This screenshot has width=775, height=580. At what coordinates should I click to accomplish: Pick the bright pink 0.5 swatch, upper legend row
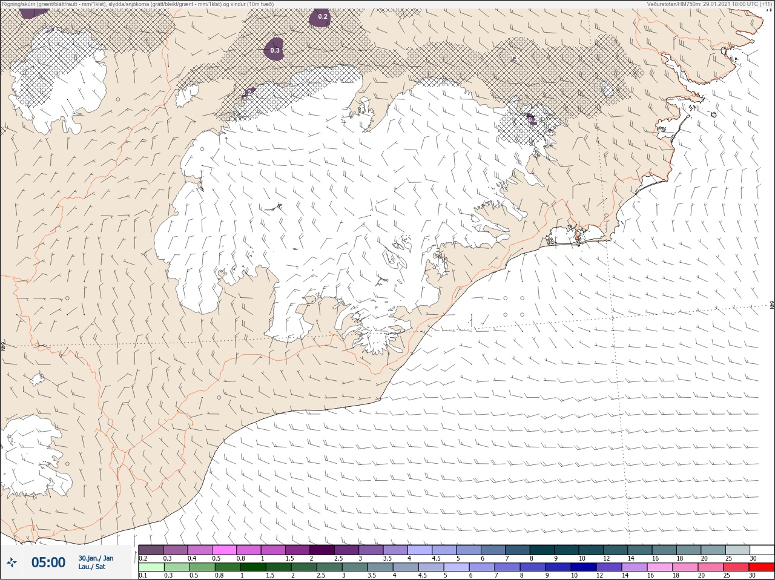click(x=224, y=550)
